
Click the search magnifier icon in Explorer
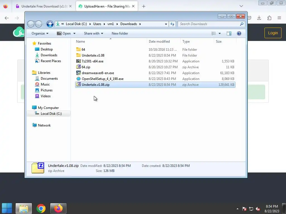pos(242,24)
